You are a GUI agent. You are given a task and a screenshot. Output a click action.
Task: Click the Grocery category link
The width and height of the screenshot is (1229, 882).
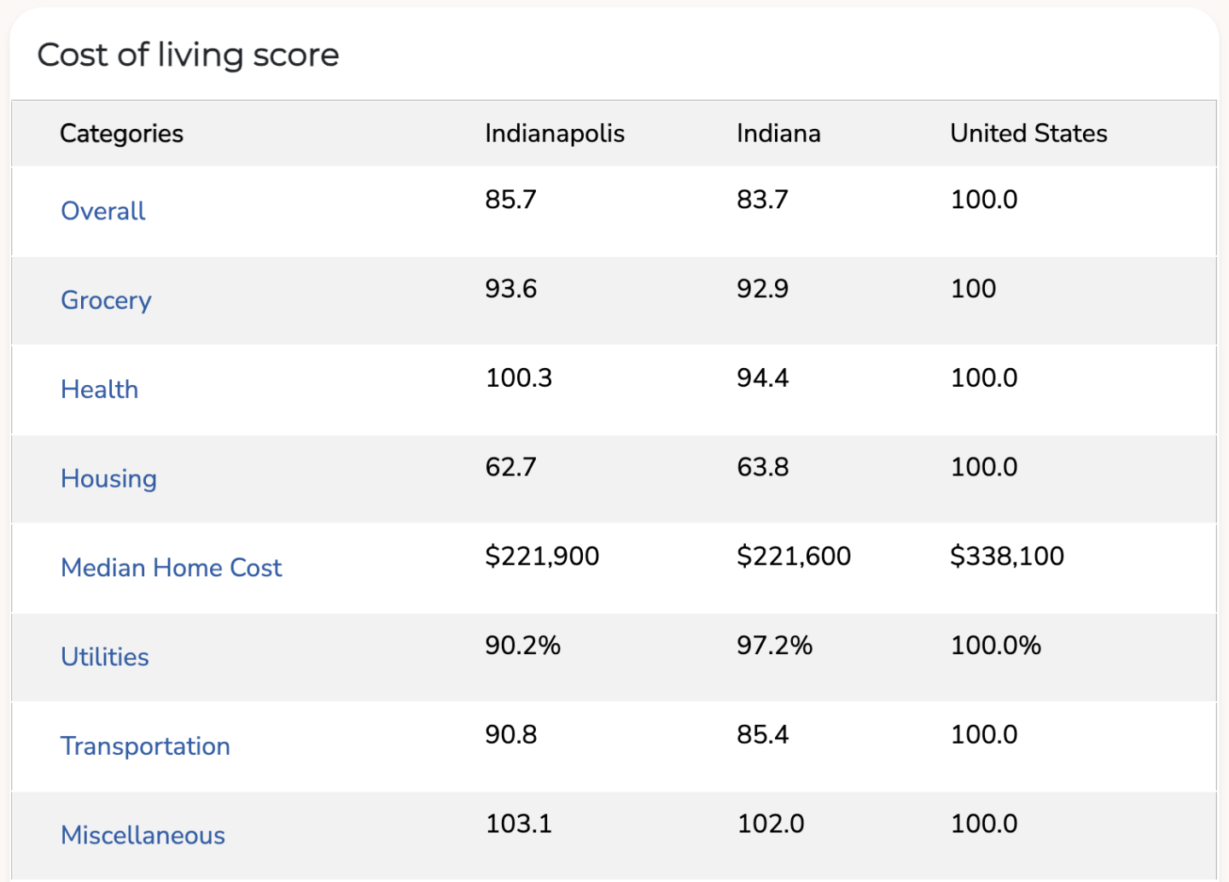point(106,301)
